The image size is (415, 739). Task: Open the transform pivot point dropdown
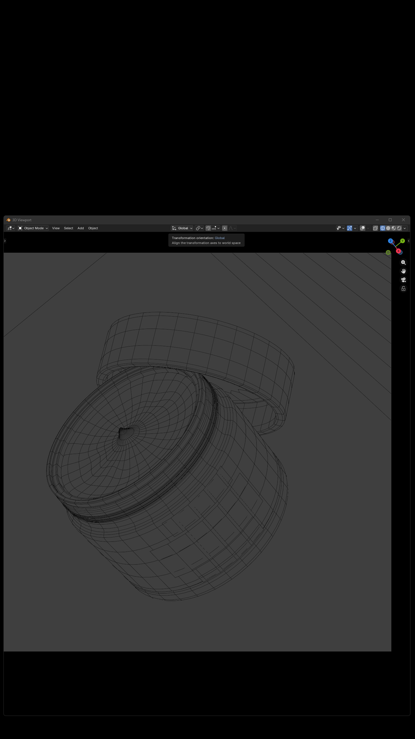point(199,228)
